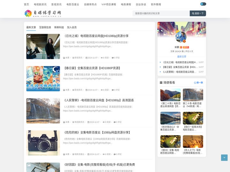Click comment icon under 人民警察 article
This screenshot has width=230, height=172.
click(x=115, y=122)
